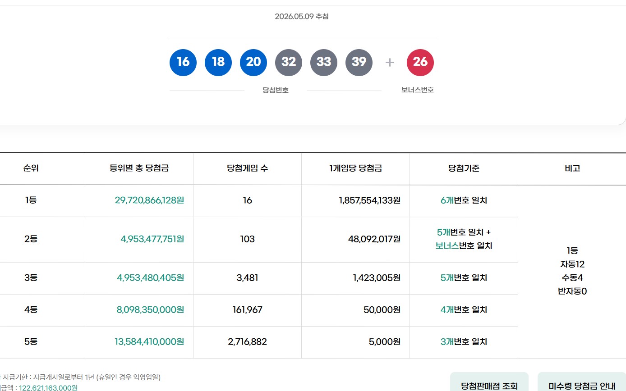
Task: Click the 자동12 remark text
Action: tap(572, 264)
